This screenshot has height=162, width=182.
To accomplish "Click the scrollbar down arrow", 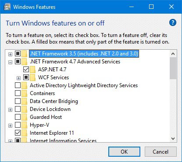I will (x=173, y=139).
